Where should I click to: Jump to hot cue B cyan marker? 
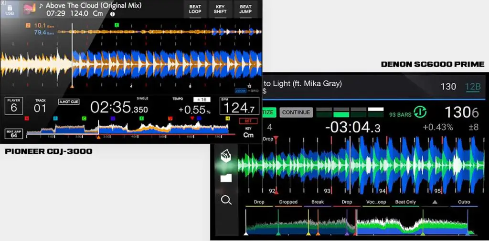point(55,119)
